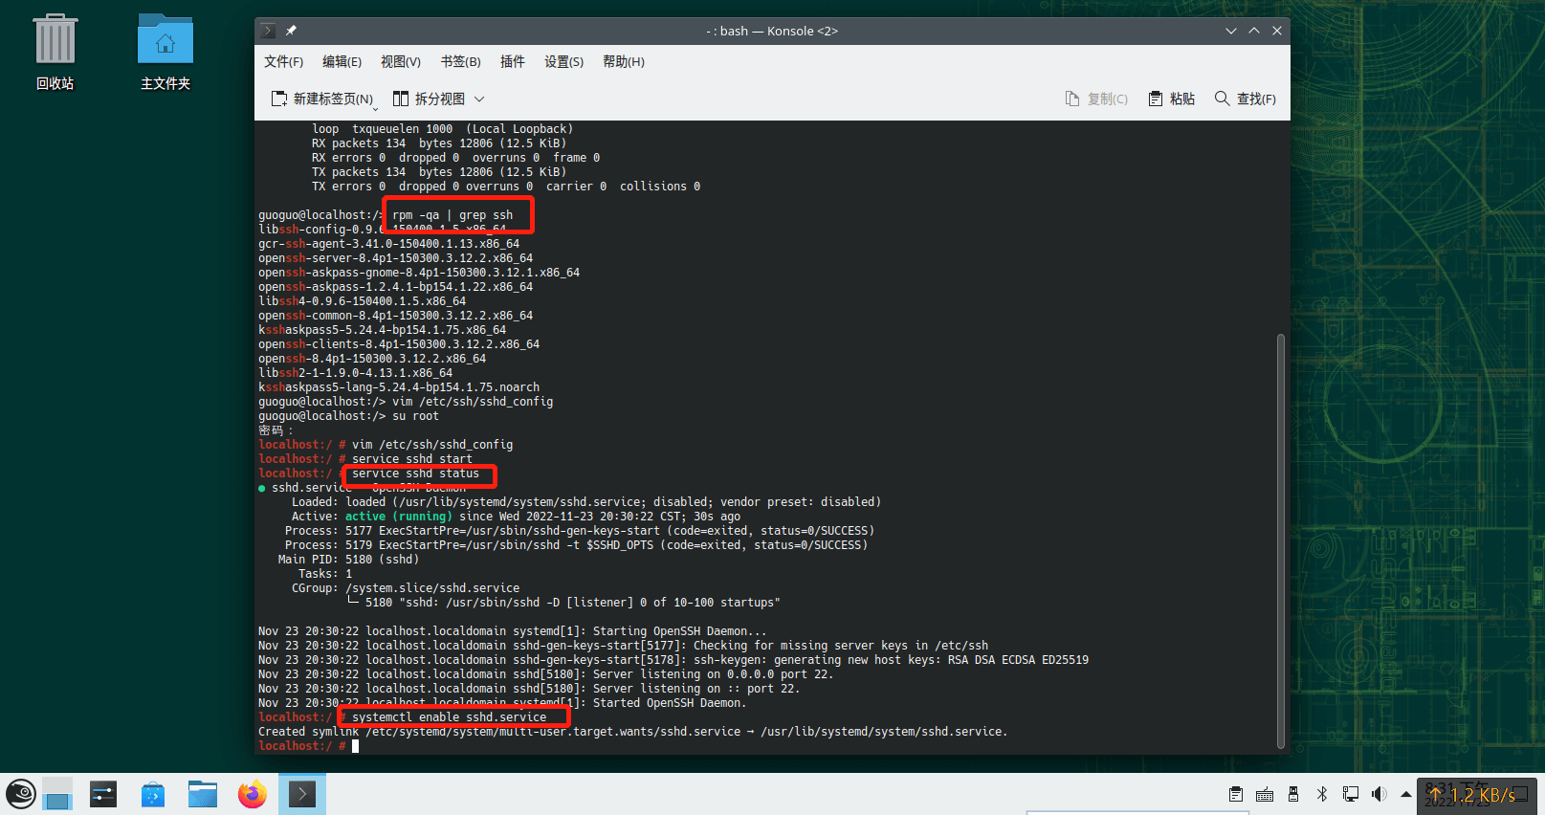Click the 查找(F) find button
The image size is (1545, 815).
point(1246,99)
